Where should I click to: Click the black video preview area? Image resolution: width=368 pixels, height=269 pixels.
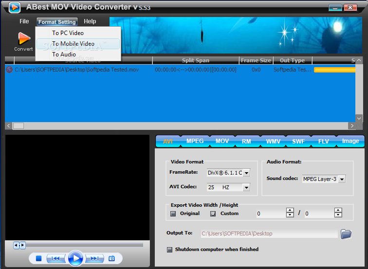(x=77, y=187)
